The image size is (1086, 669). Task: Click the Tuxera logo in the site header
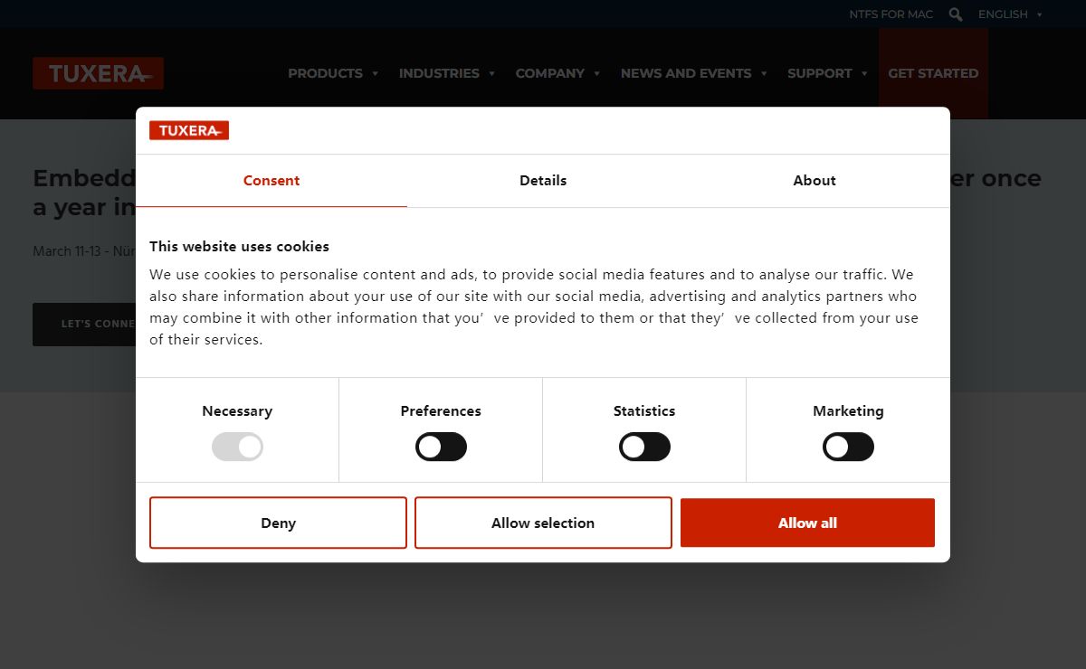coord(98,73)
